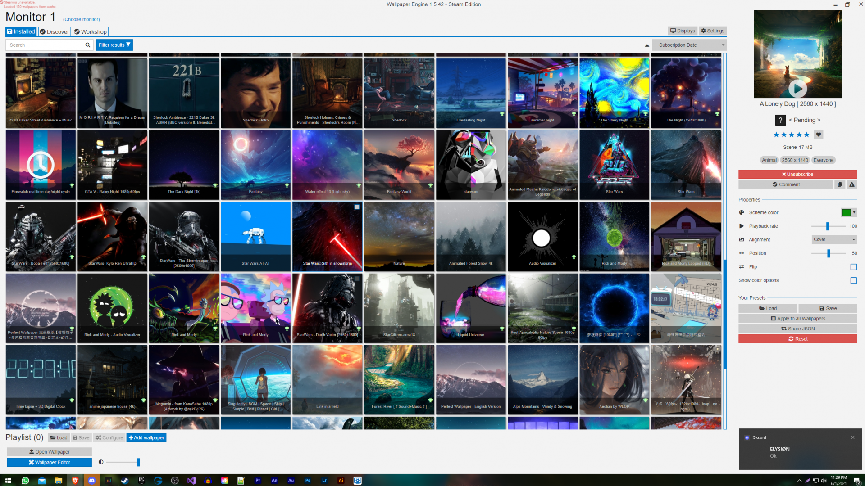Click the red Unsubscribe button

(797, 175)
